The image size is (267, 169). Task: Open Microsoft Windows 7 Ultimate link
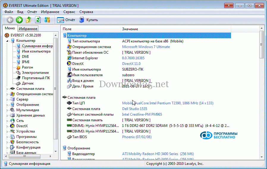point(146,47)
